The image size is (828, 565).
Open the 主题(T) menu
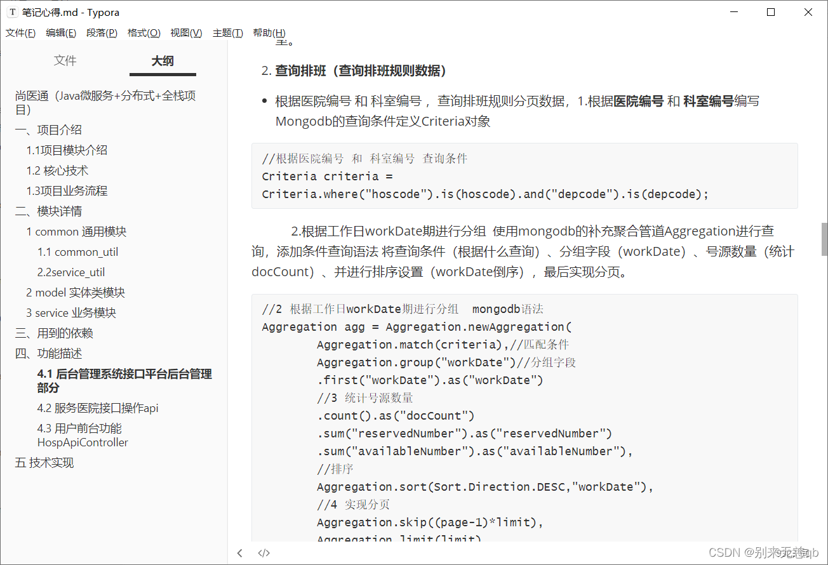point(228,33)
